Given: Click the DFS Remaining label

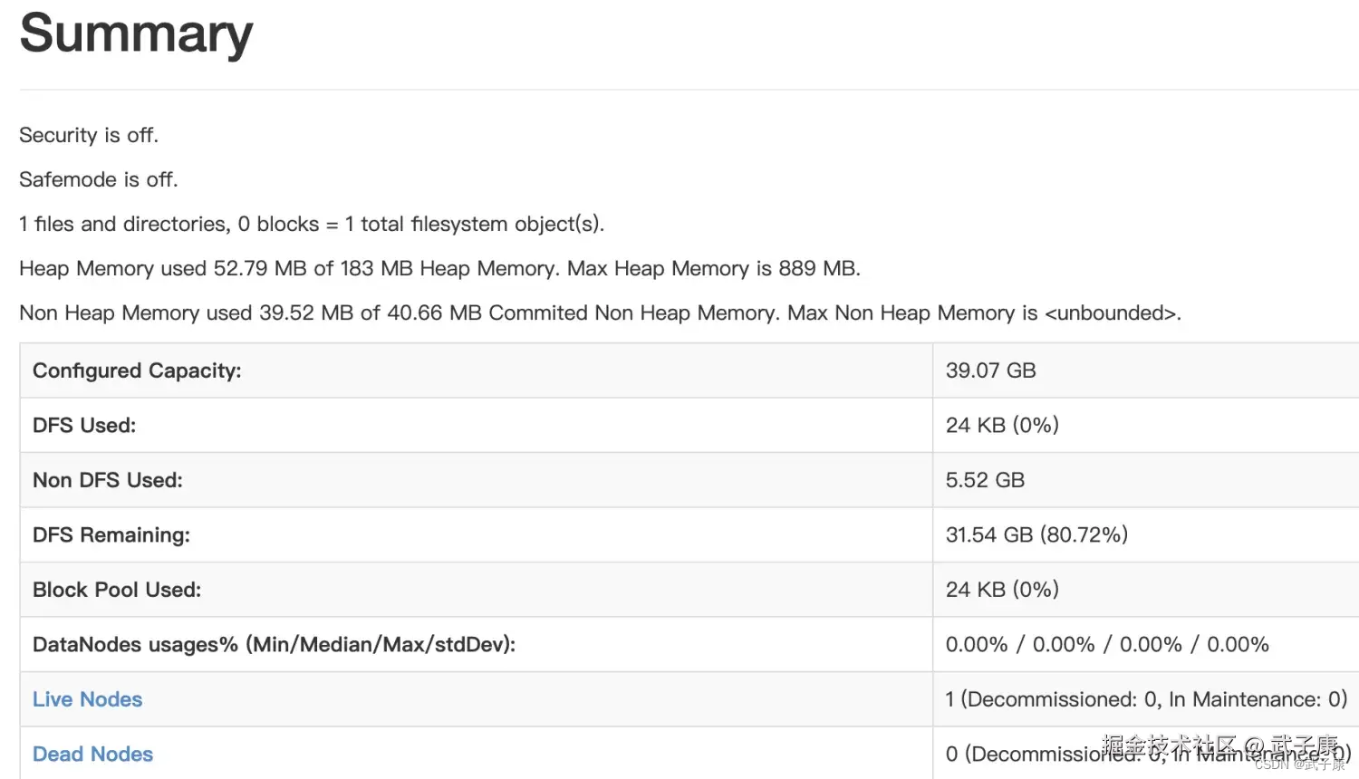Looking at the screenshot, I should pyautogui.click(x=111, y=535).
